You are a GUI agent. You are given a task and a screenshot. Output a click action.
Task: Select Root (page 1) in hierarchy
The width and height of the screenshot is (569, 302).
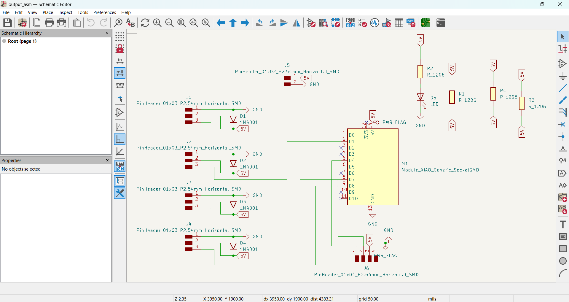coord(22,41)
